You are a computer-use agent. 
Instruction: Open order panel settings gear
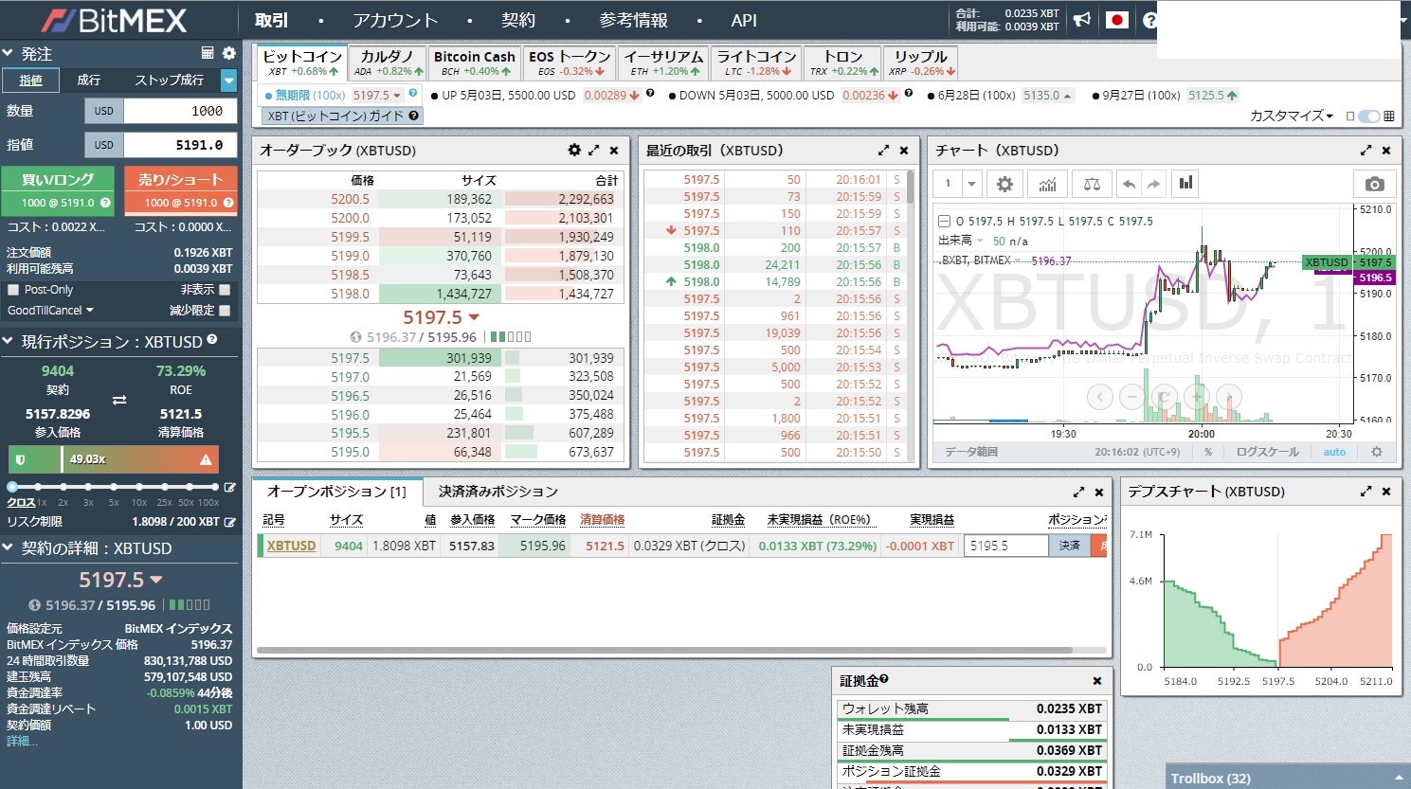pyautogui.click(x=228, y=53)
